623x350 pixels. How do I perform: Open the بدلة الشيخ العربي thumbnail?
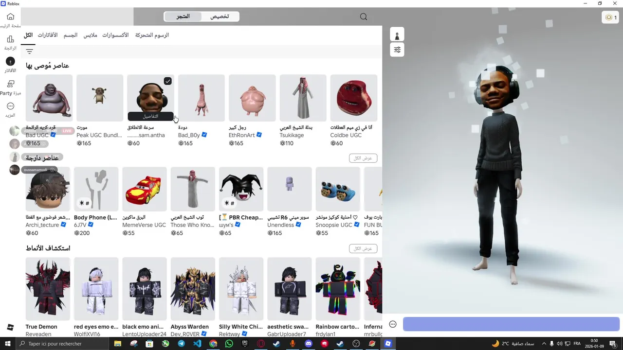(303, 98)
